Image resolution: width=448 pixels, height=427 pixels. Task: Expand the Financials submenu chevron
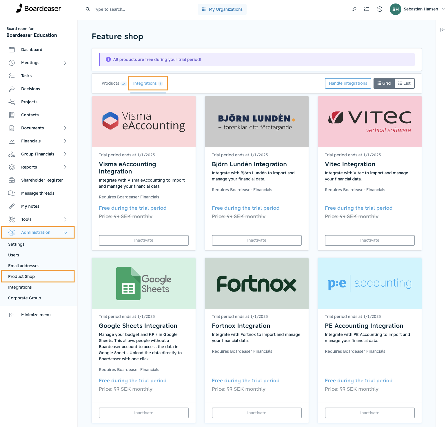click(65, 141)
